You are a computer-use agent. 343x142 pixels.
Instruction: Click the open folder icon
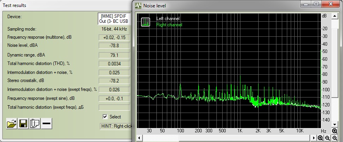(12, 123)
